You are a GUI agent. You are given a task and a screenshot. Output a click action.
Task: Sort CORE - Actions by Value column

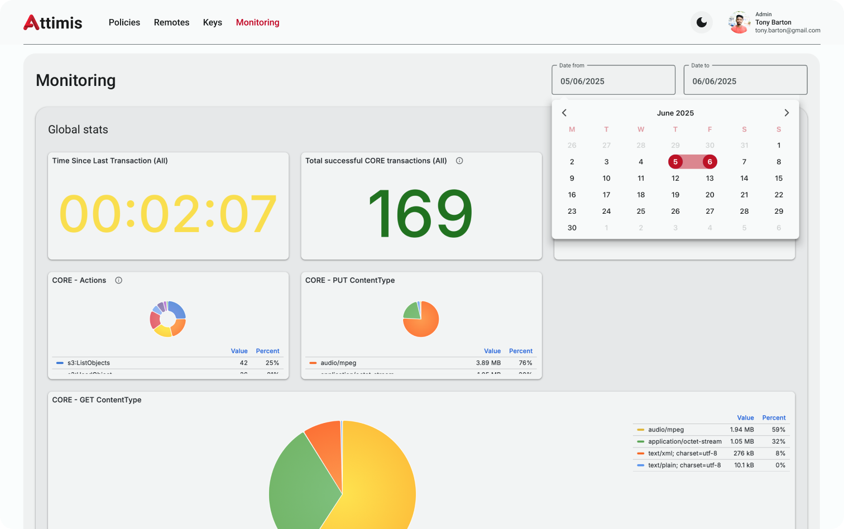[239, 351]
